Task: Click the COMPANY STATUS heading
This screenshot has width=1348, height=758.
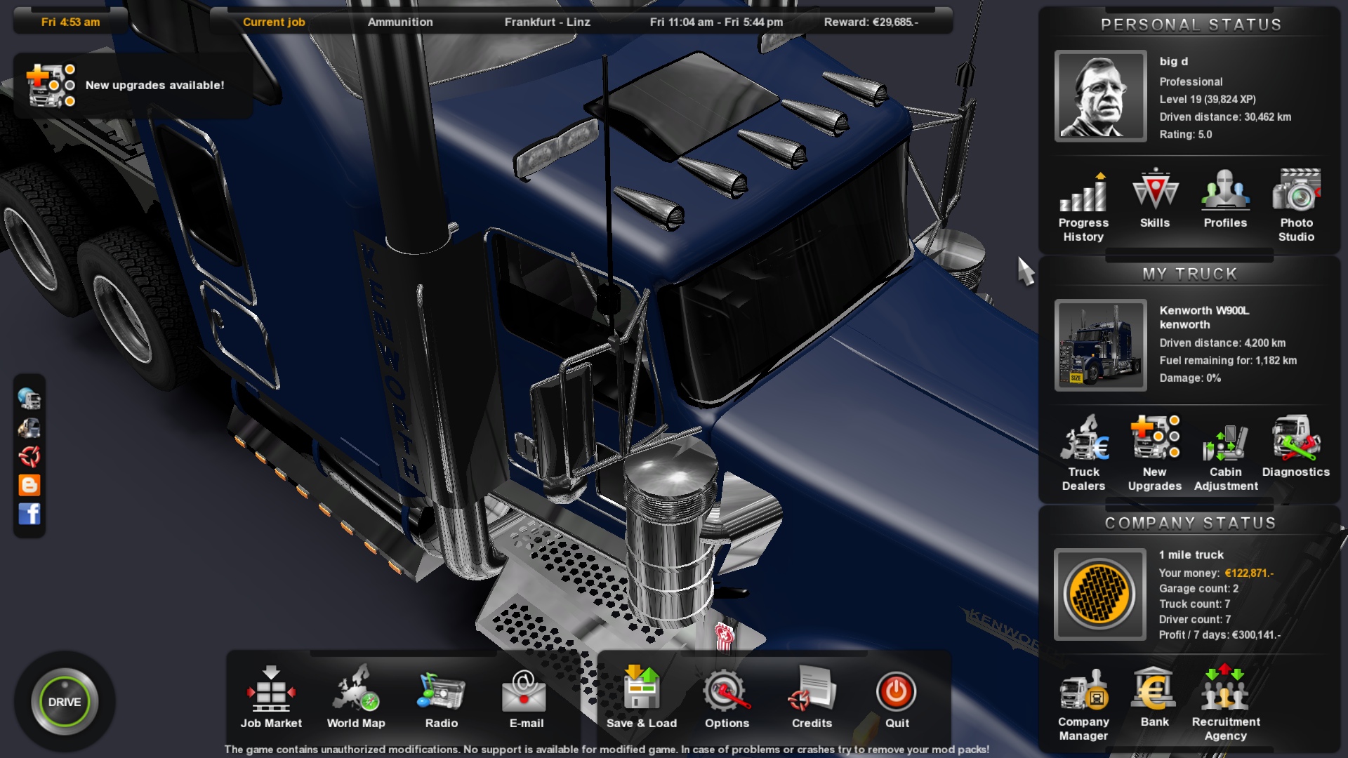Action: coord(1190,523)
